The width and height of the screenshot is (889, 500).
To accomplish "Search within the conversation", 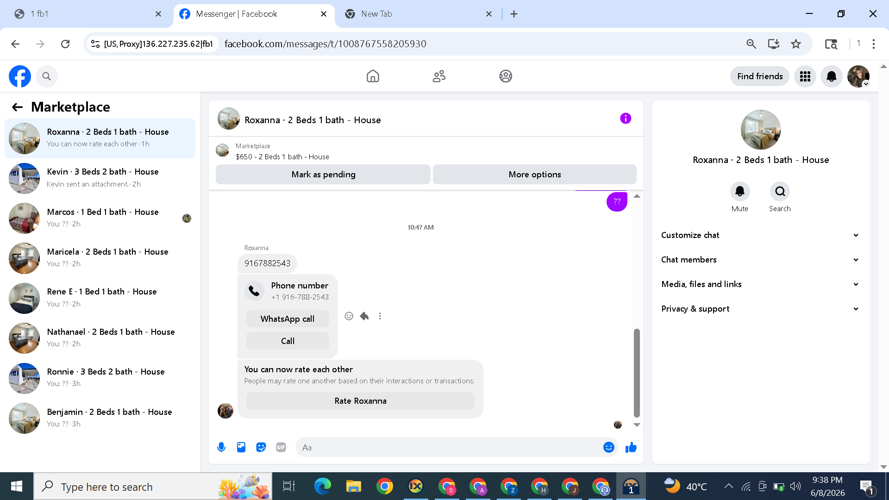I will click(780, 191).
